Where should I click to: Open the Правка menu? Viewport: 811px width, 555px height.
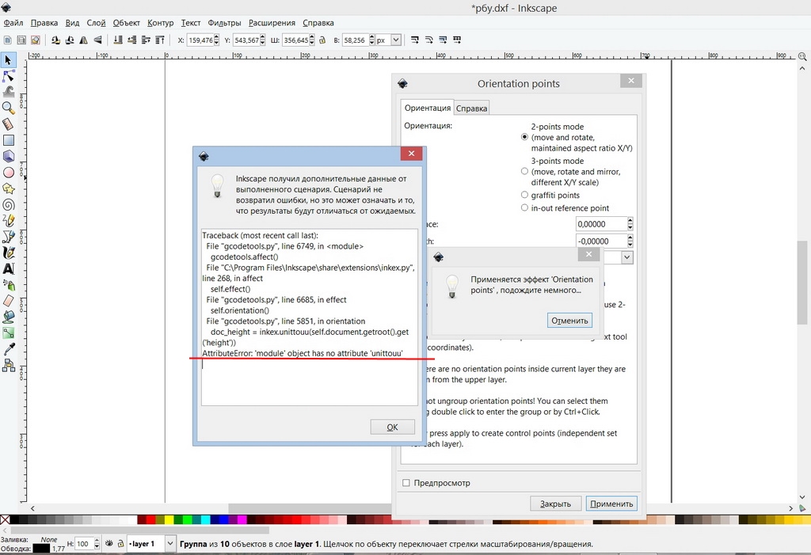[x=44, y=23]
